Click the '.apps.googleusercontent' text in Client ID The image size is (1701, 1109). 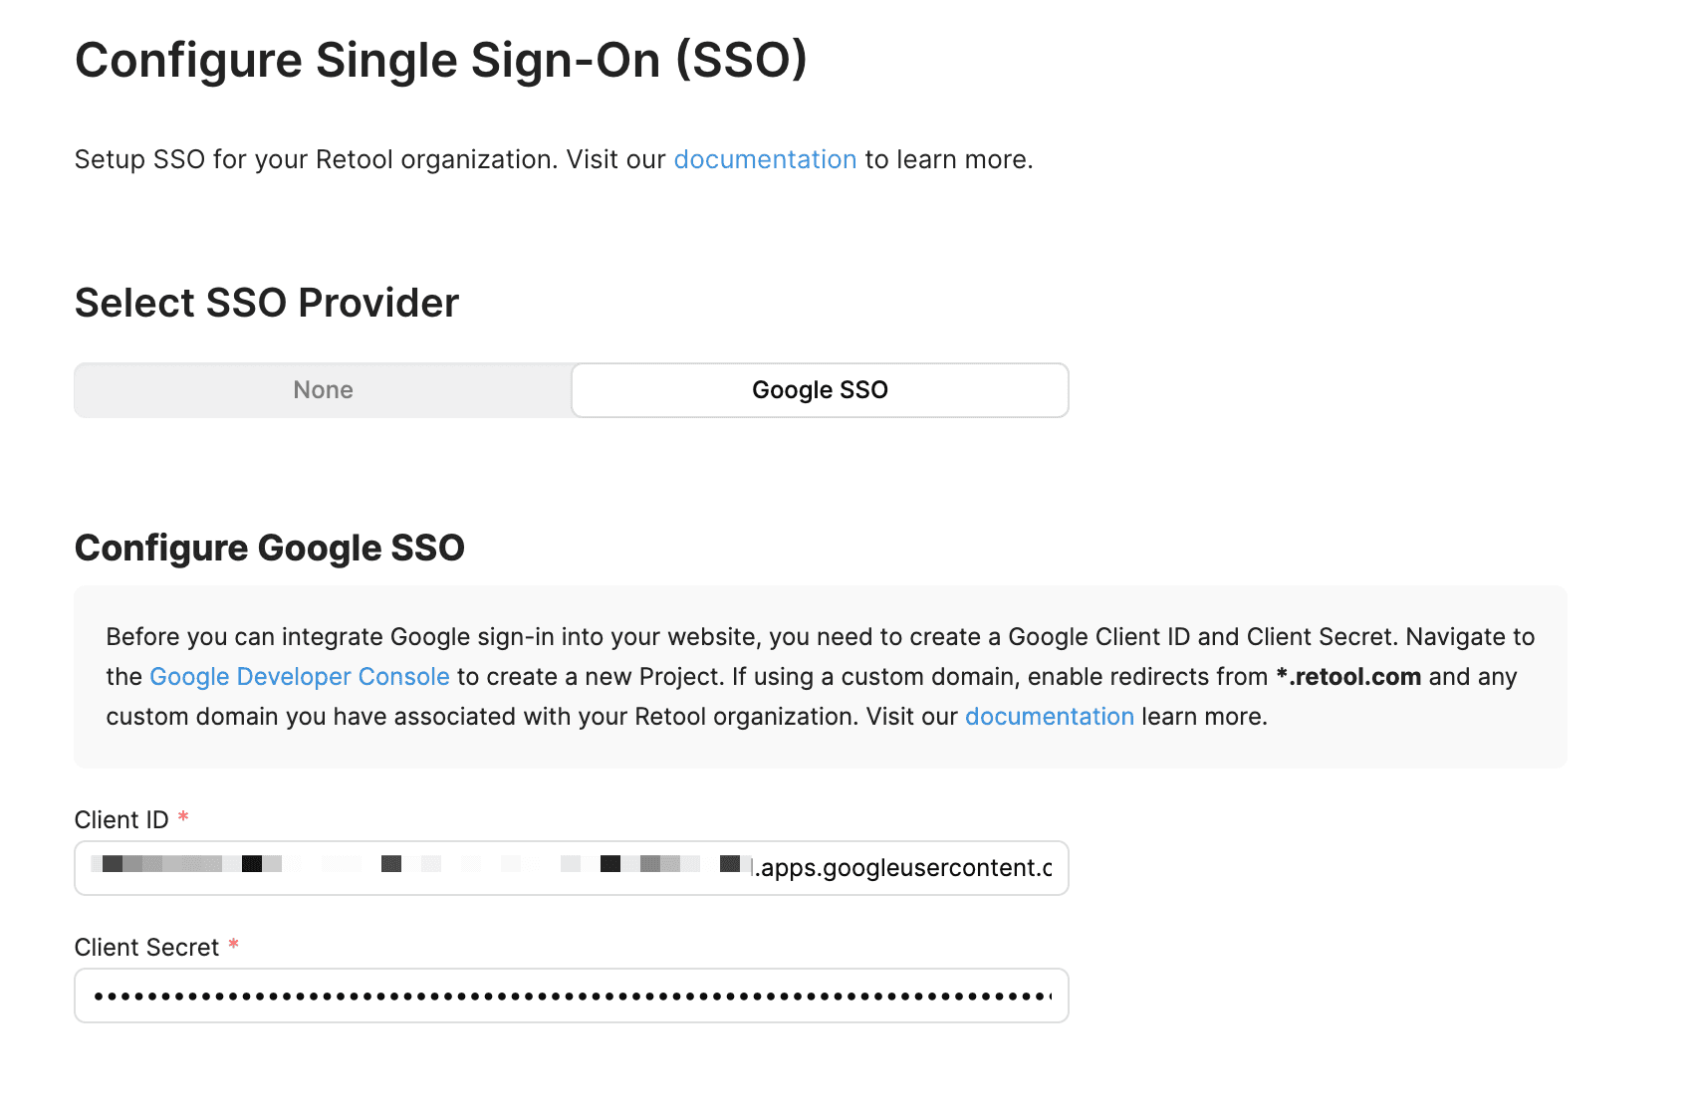(x=901, y=868)
